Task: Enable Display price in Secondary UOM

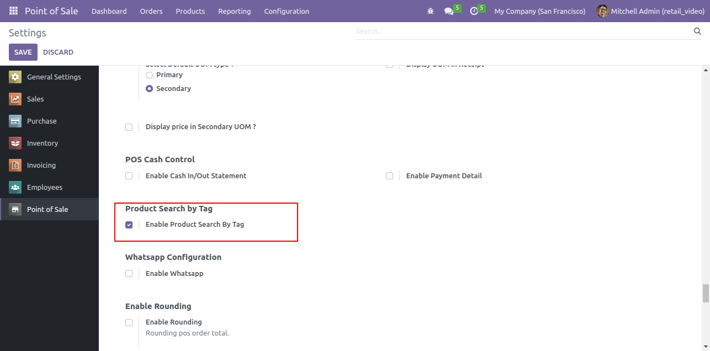Action: coord(129,127)
